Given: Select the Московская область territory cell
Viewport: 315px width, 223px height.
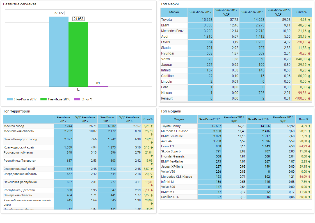Looking at the screenshot, I should coord(28,133).
